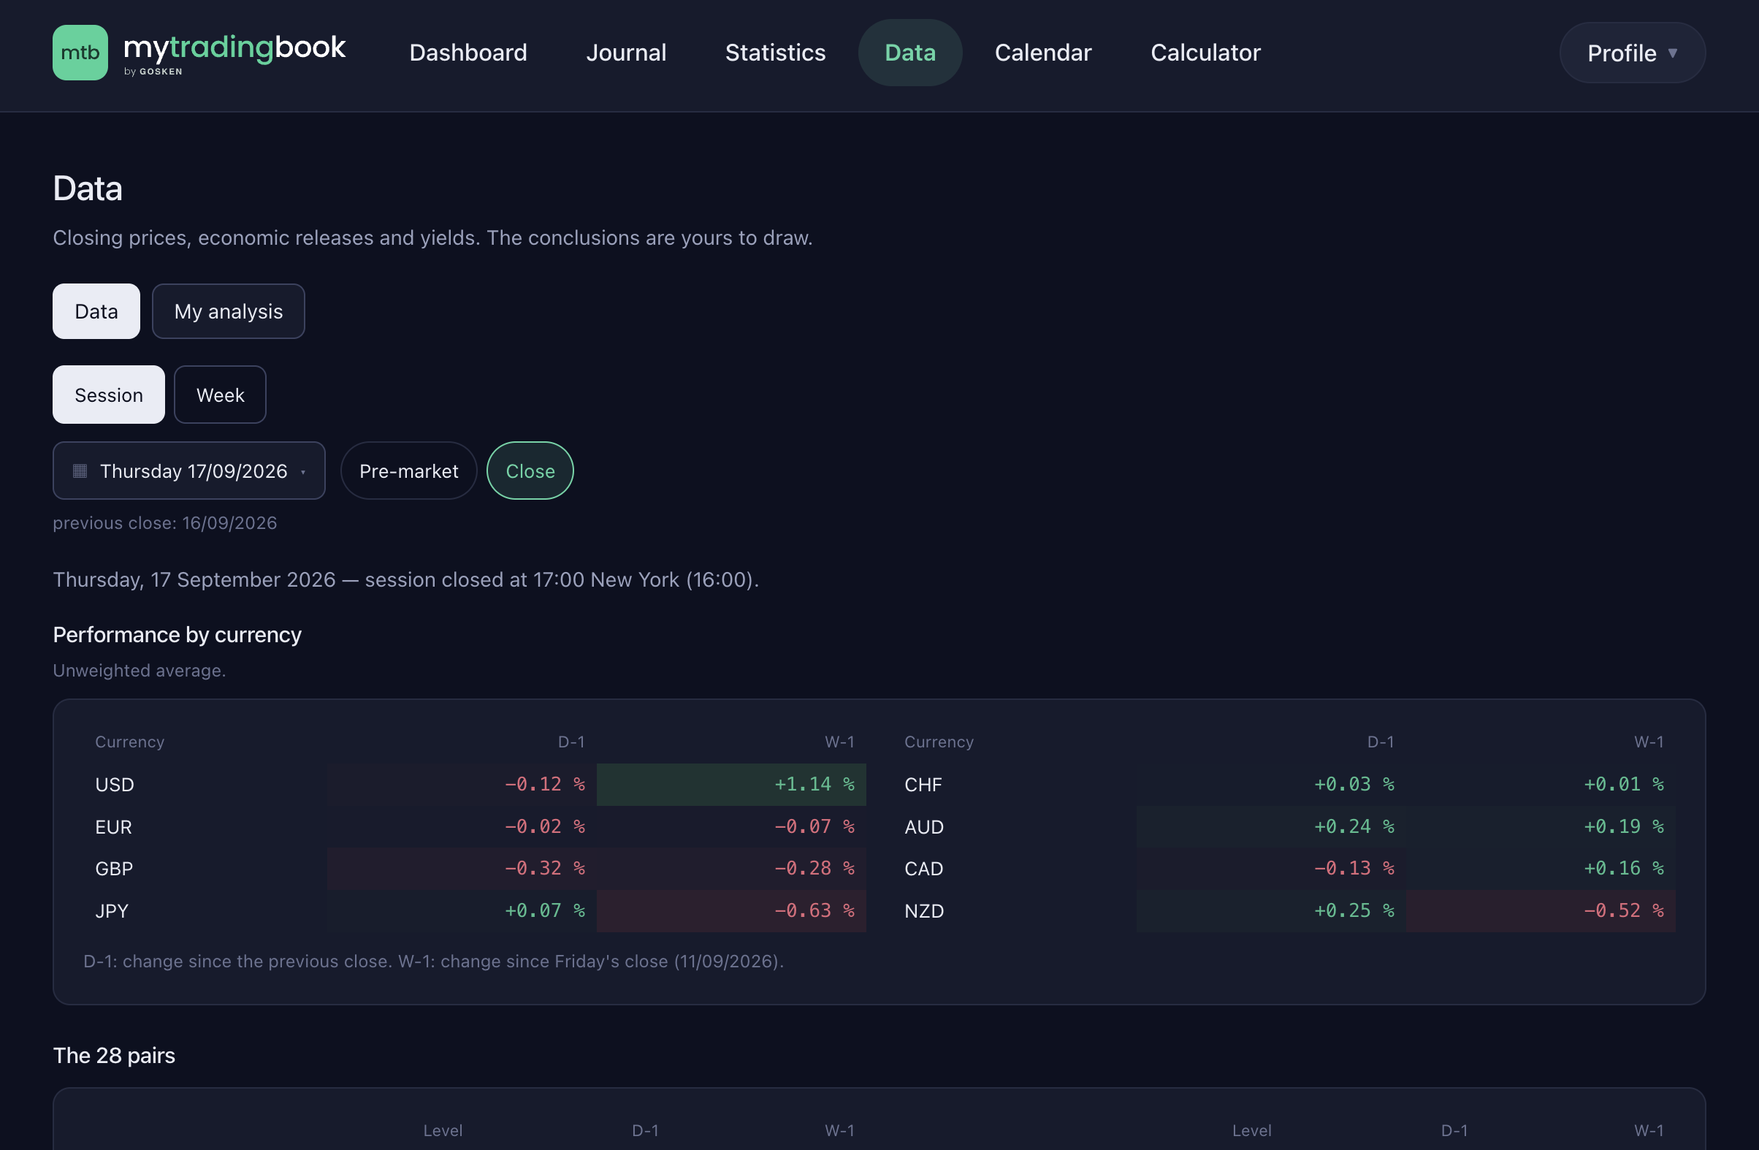
Task: Click the AUD W-1 value +0.19 %
Action: pyautogui.click(x=1624, y=826)
